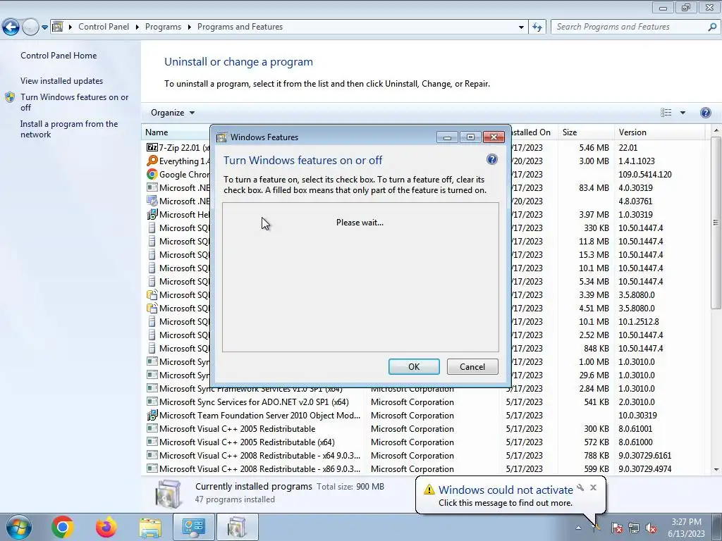
Task: Expand the address bar history dropdown
Action: 521,27
